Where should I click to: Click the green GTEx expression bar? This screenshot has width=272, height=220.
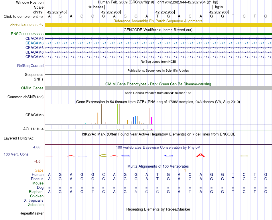[118, 114]
